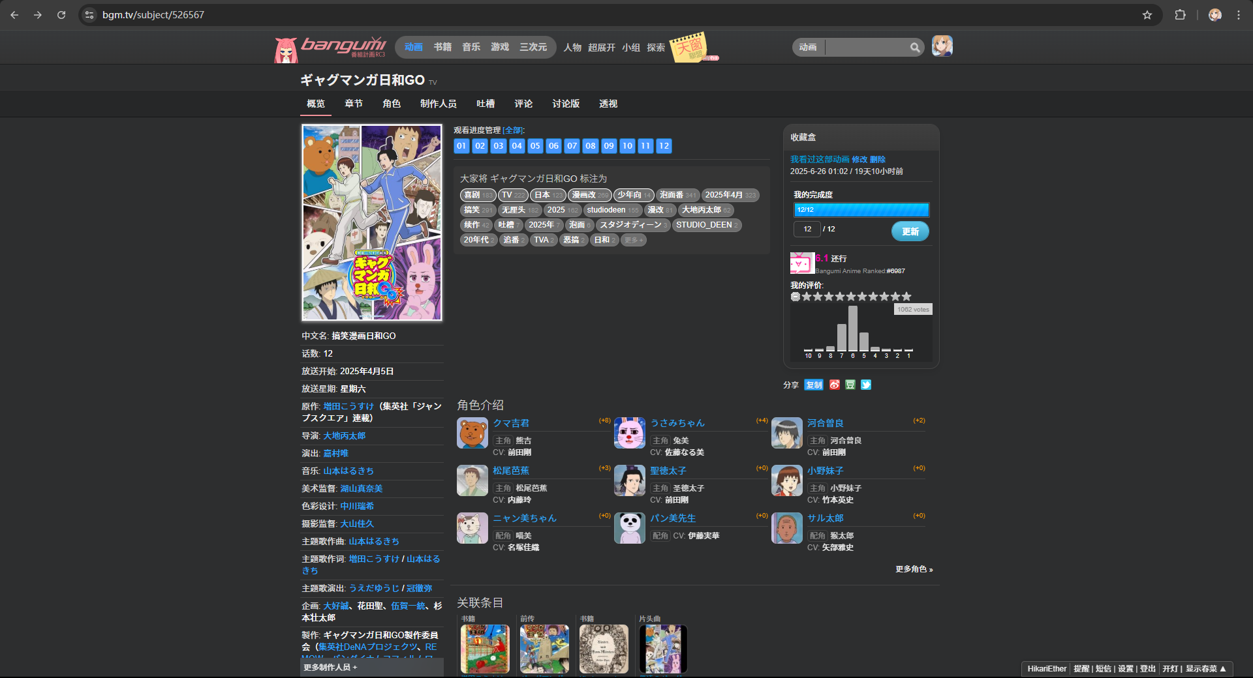Open サル太郎 character avatar

coord(787,528)
